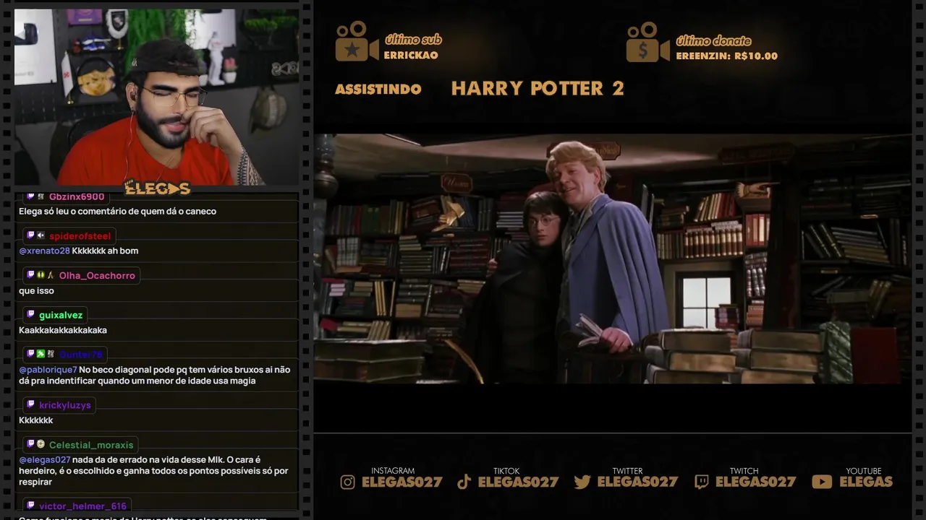Click the @xrenato28 mention in chat
The width and height of the screenshot is (926, 520).
tap(44, 251)
